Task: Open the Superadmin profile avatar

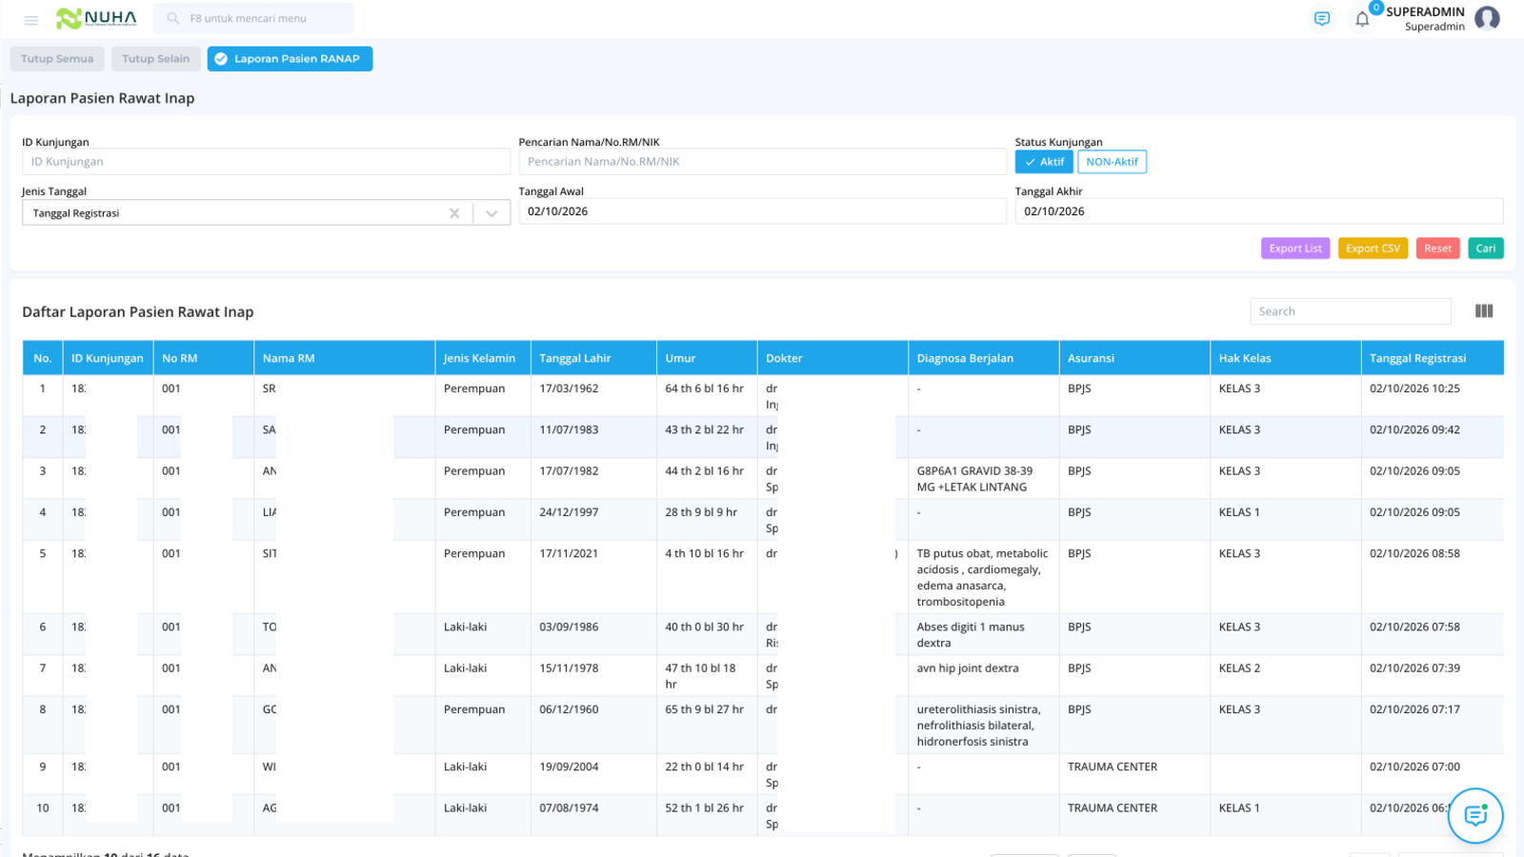Action: tap(1487, 18)
